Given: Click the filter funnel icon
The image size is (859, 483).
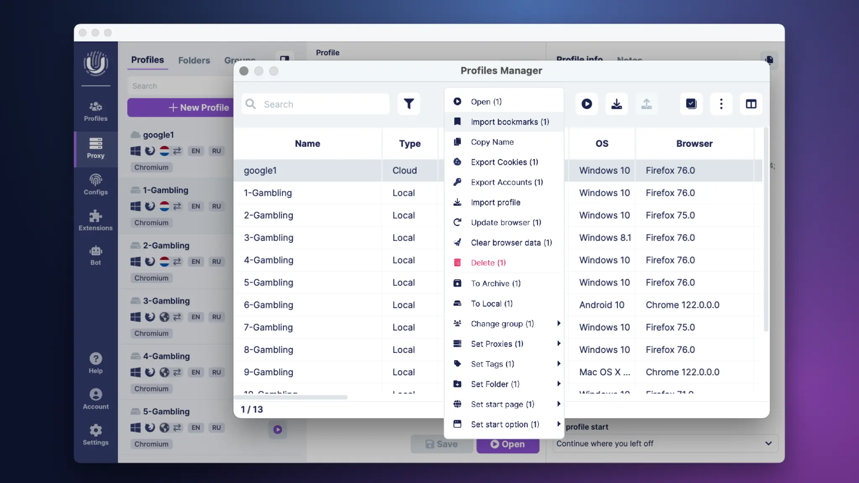Looking at the screenshot, I should [x=409, y=104].
